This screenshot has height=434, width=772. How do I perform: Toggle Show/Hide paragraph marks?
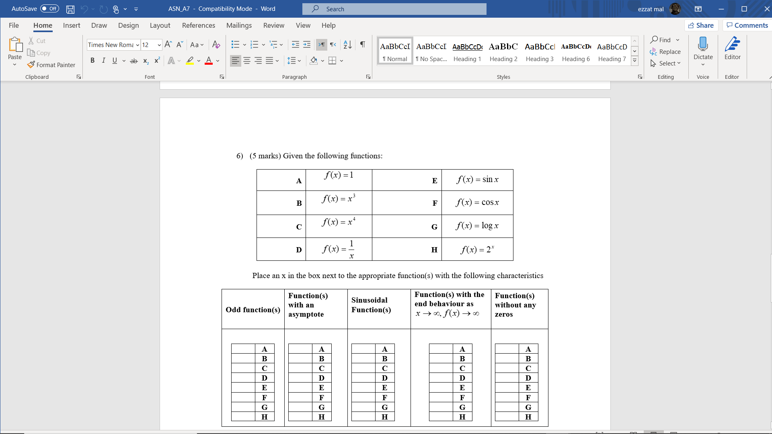[x=363, y=45]
